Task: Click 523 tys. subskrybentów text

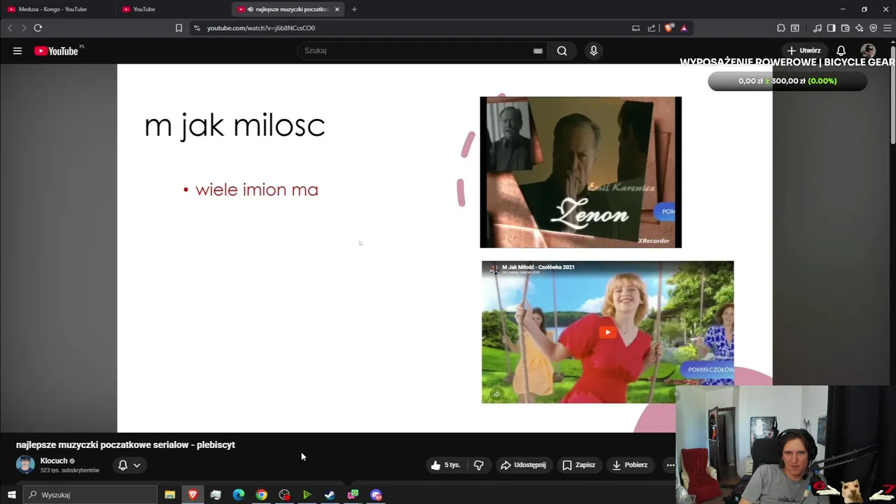Action: 70,470
